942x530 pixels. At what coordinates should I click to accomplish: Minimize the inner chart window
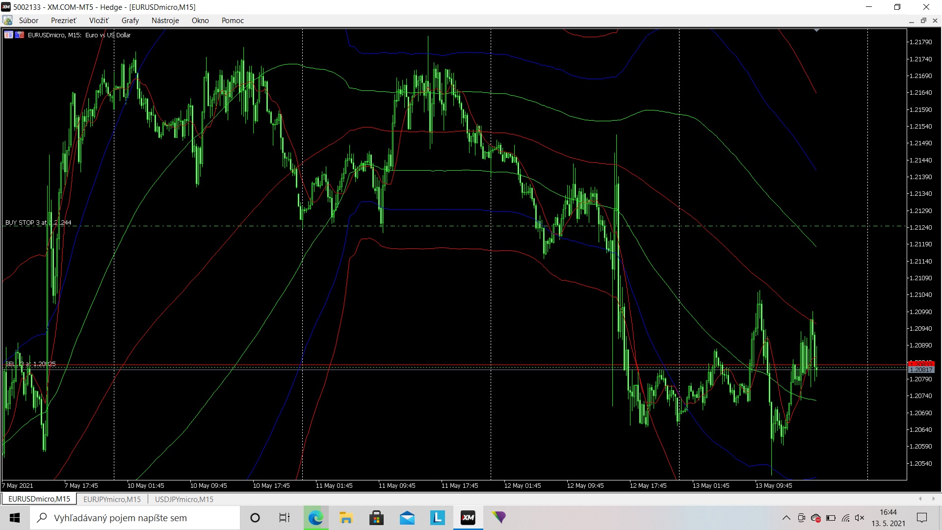pos(912,21)
